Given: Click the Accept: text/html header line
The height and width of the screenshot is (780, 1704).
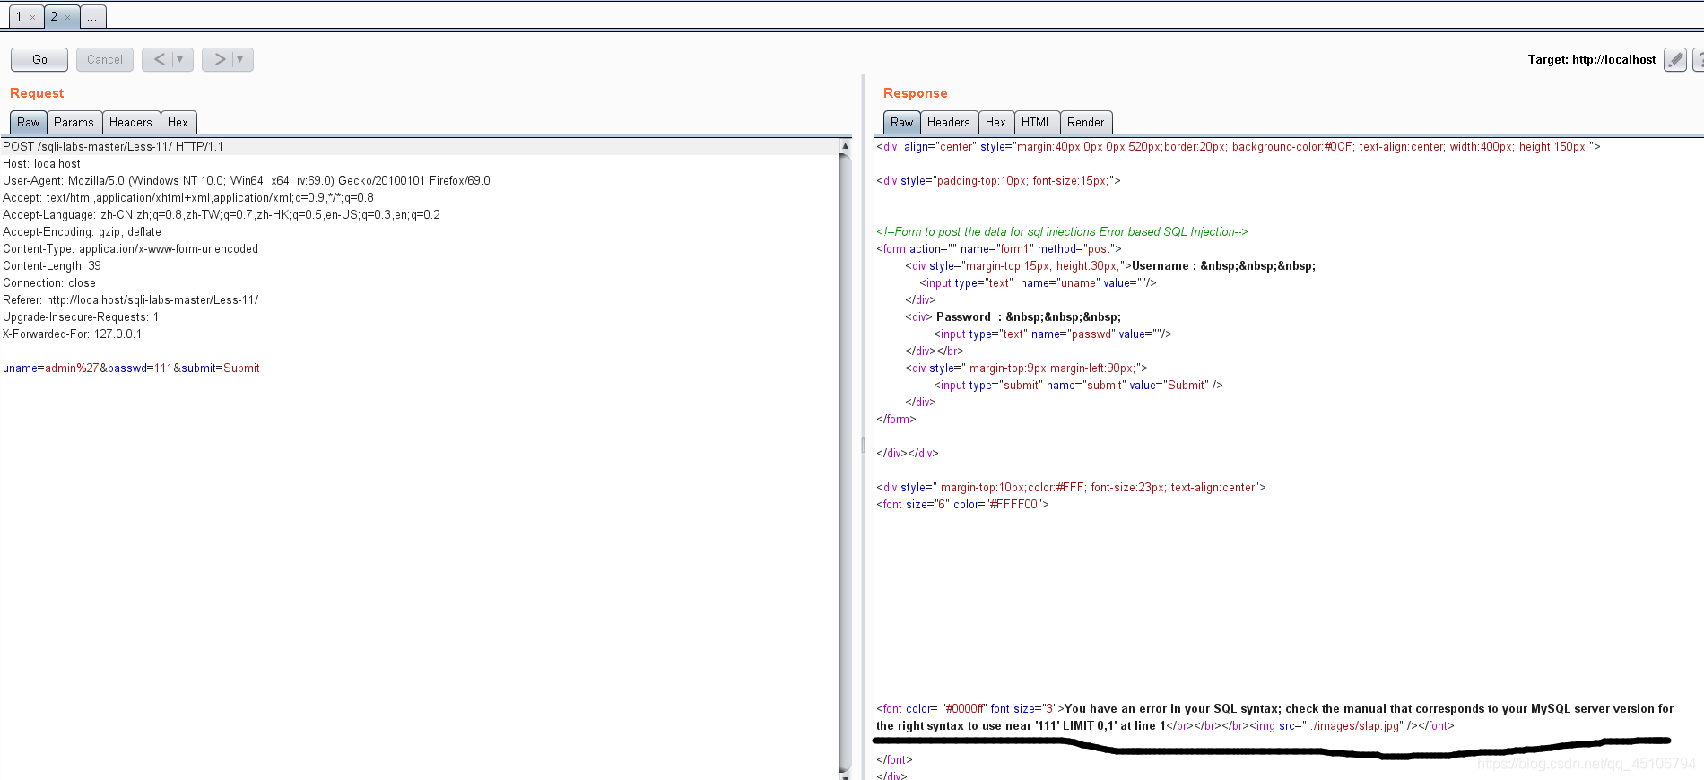Looking at the screenshot, I should (x=188, y=197).
